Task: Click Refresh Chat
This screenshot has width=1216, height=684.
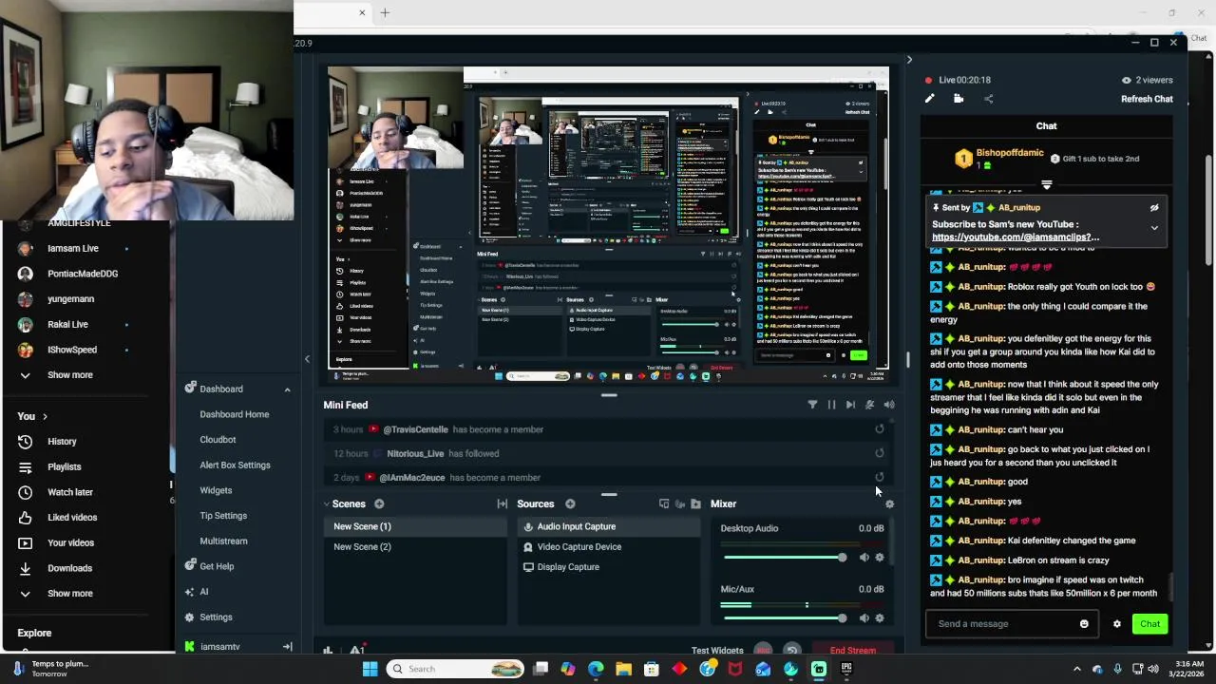Action: pos(1147,99)
